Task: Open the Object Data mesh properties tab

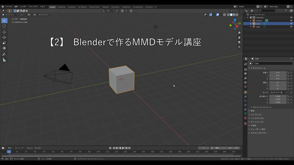Action: pyautogui.click(x=245, y=114)
